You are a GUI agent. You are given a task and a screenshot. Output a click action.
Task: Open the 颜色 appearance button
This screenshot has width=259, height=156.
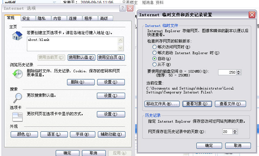[24, 134]
